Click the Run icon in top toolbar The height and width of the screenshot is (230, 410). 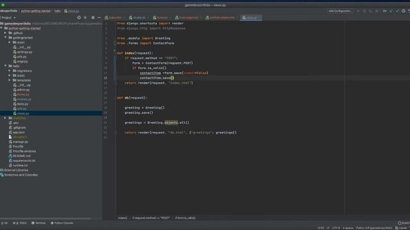[x=358, y=11]
